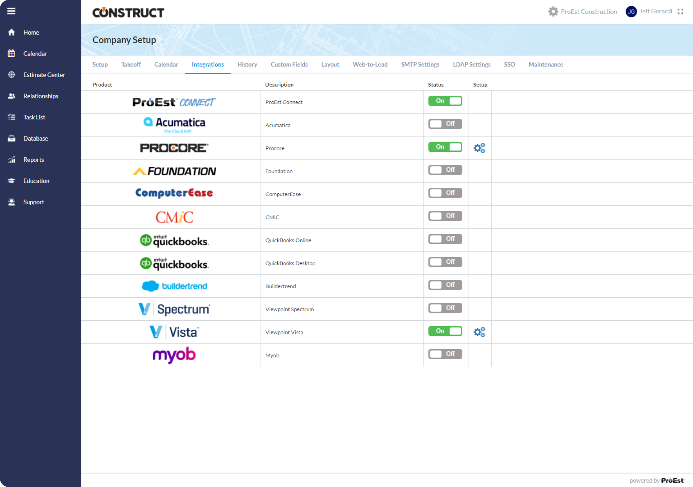Screen dimensions: 693x487
Task: Open the Support section
Action: click(34, 202)
